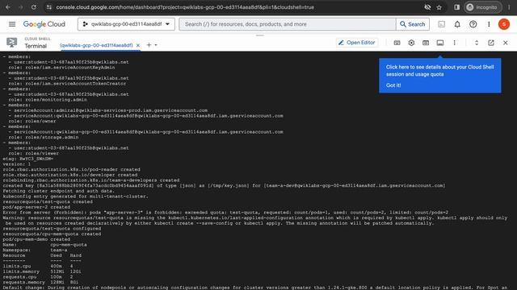Image resolution: width=517 pixels, height=290 pixels.
Task: Click the Cloud Shell panel resize handle
Action: point(260,35)
